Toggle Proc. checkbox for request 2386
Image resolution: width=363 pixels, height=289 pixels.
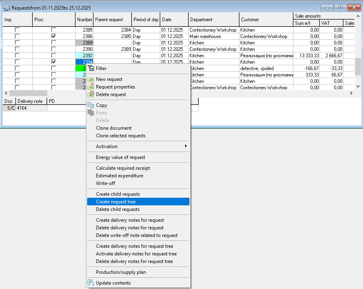click(x=54, y=36)
